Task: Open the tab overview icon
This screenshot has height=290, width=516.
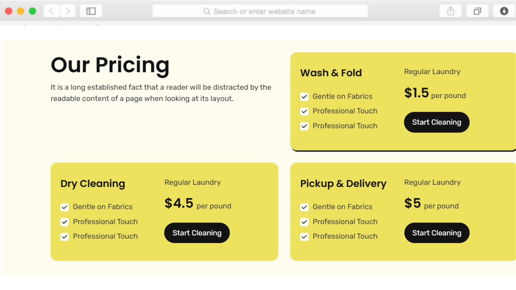Action: pyautogui.click(x=477, y=11)
